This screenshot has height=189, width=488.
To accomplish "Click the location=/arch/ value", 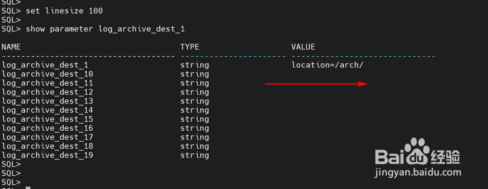I will click(x=327, y=65).
